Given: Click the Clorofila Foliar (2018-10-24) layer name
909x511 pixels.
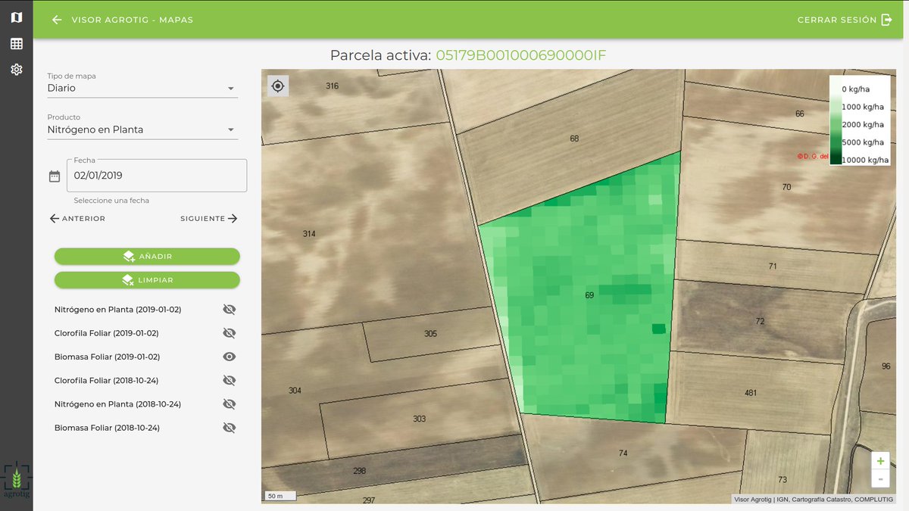Looking at the screenshot, I should coord(107,380).
